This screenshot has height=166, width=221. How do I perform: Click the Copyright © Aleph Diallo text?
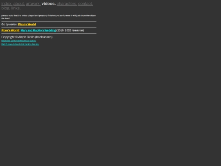click(27, 37)
